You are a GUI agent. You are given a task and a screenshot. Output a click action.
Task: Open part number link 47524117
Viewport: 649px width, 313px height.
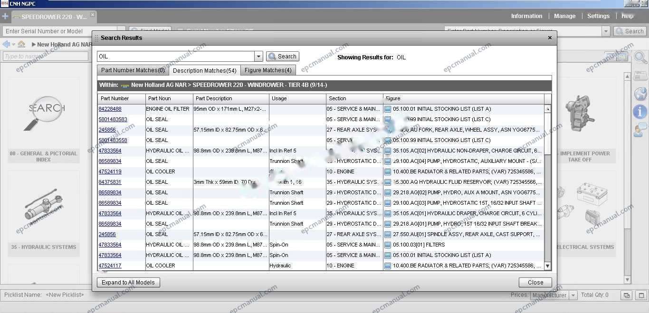(x=110, y=266)
